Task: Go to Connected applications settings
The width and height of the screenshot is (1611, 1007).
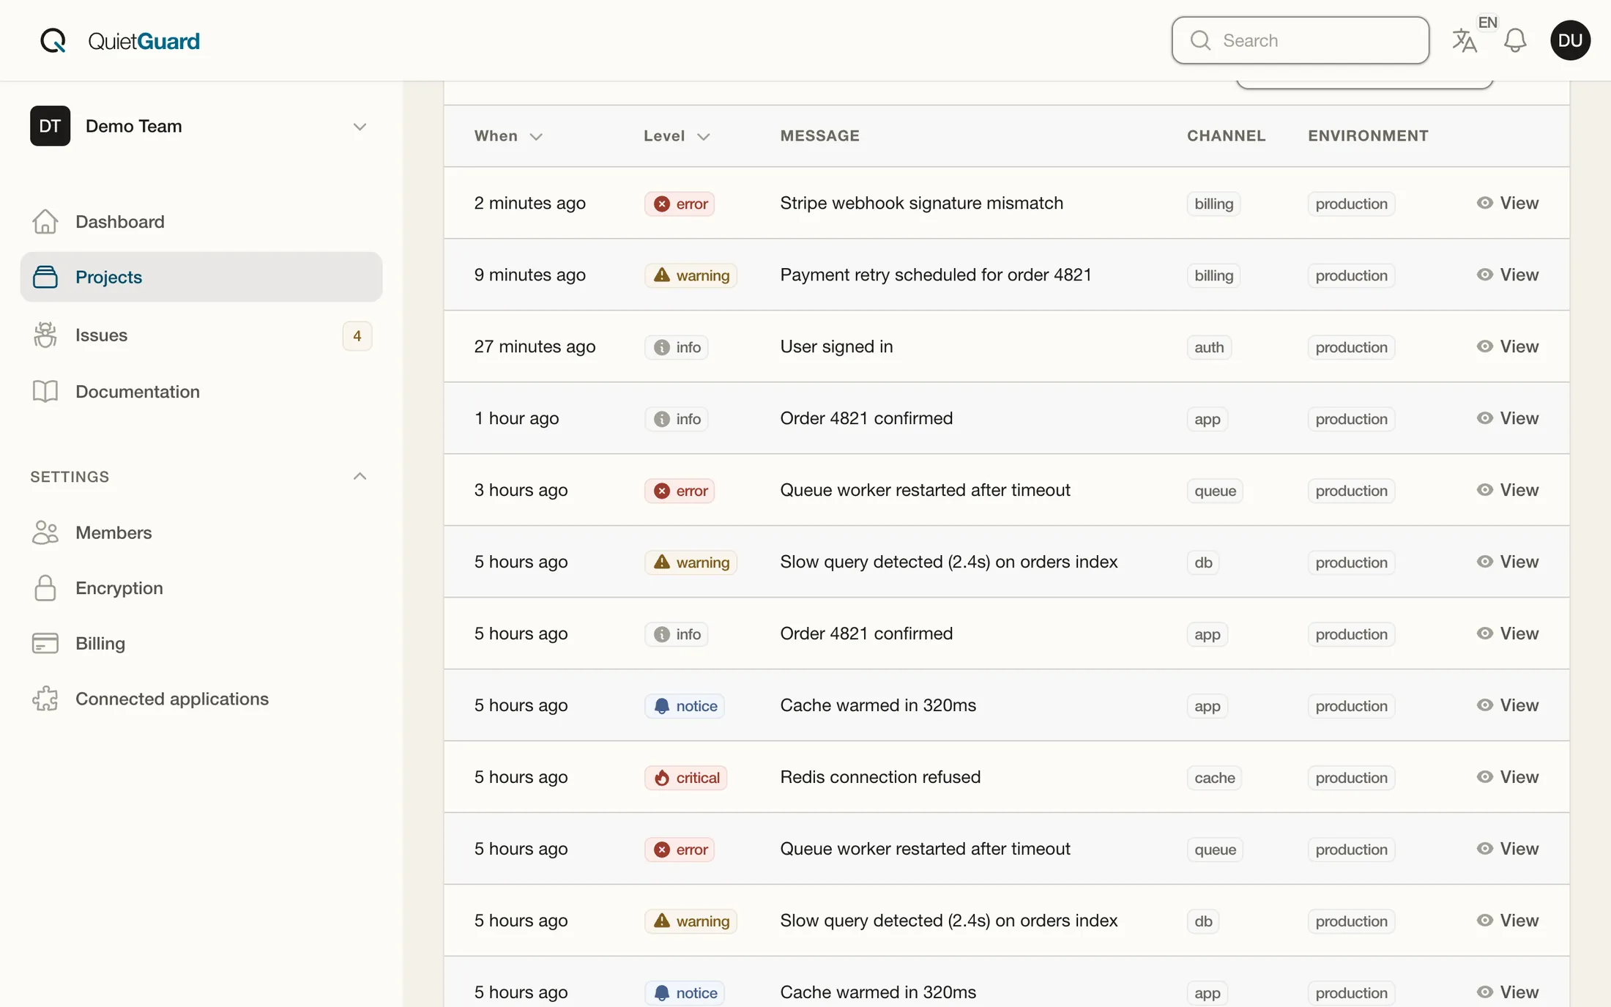Action: click(201, 699)
